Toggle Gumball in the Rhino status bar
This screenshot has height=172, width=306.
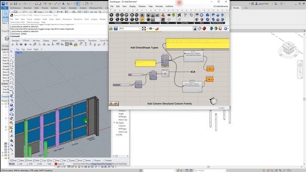[108, 164]
